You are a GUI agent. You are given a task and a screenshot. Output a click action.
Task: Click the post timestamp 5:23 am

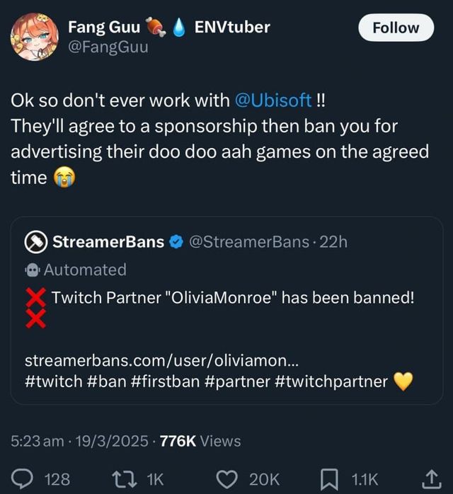pyautogui.click(x=37, y=441)
